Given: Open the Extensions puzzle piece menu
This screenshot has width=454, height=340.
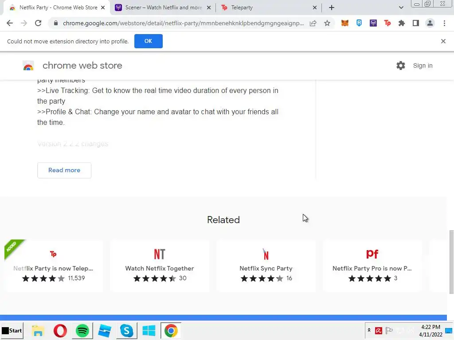Looking at the screenshot, I should (402, 23).
